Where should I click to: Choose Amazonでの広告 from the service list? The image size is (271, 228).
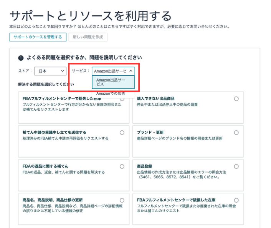click(x=111, y=93)
